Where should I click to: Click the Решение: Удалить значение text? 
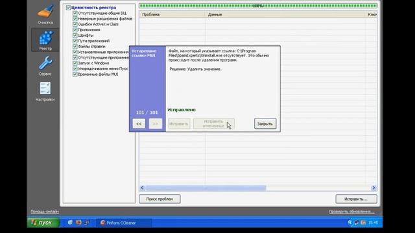pyautogui.click(x=195, y=69)
